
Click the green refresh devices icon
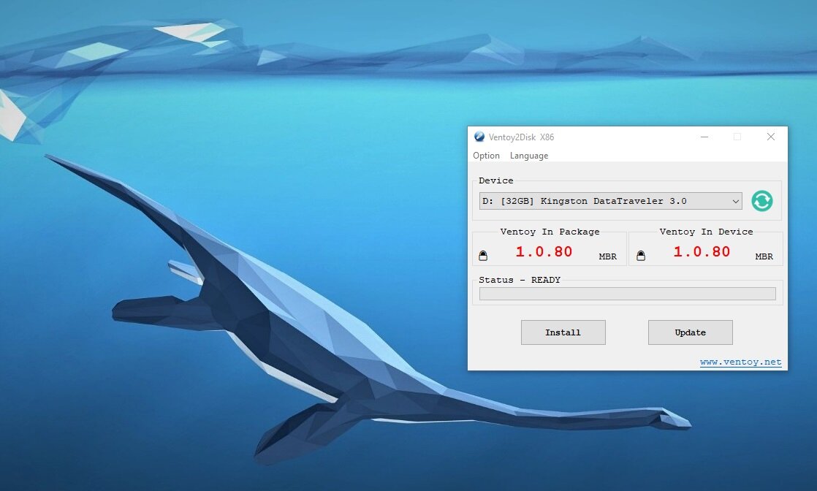(761, 201)
